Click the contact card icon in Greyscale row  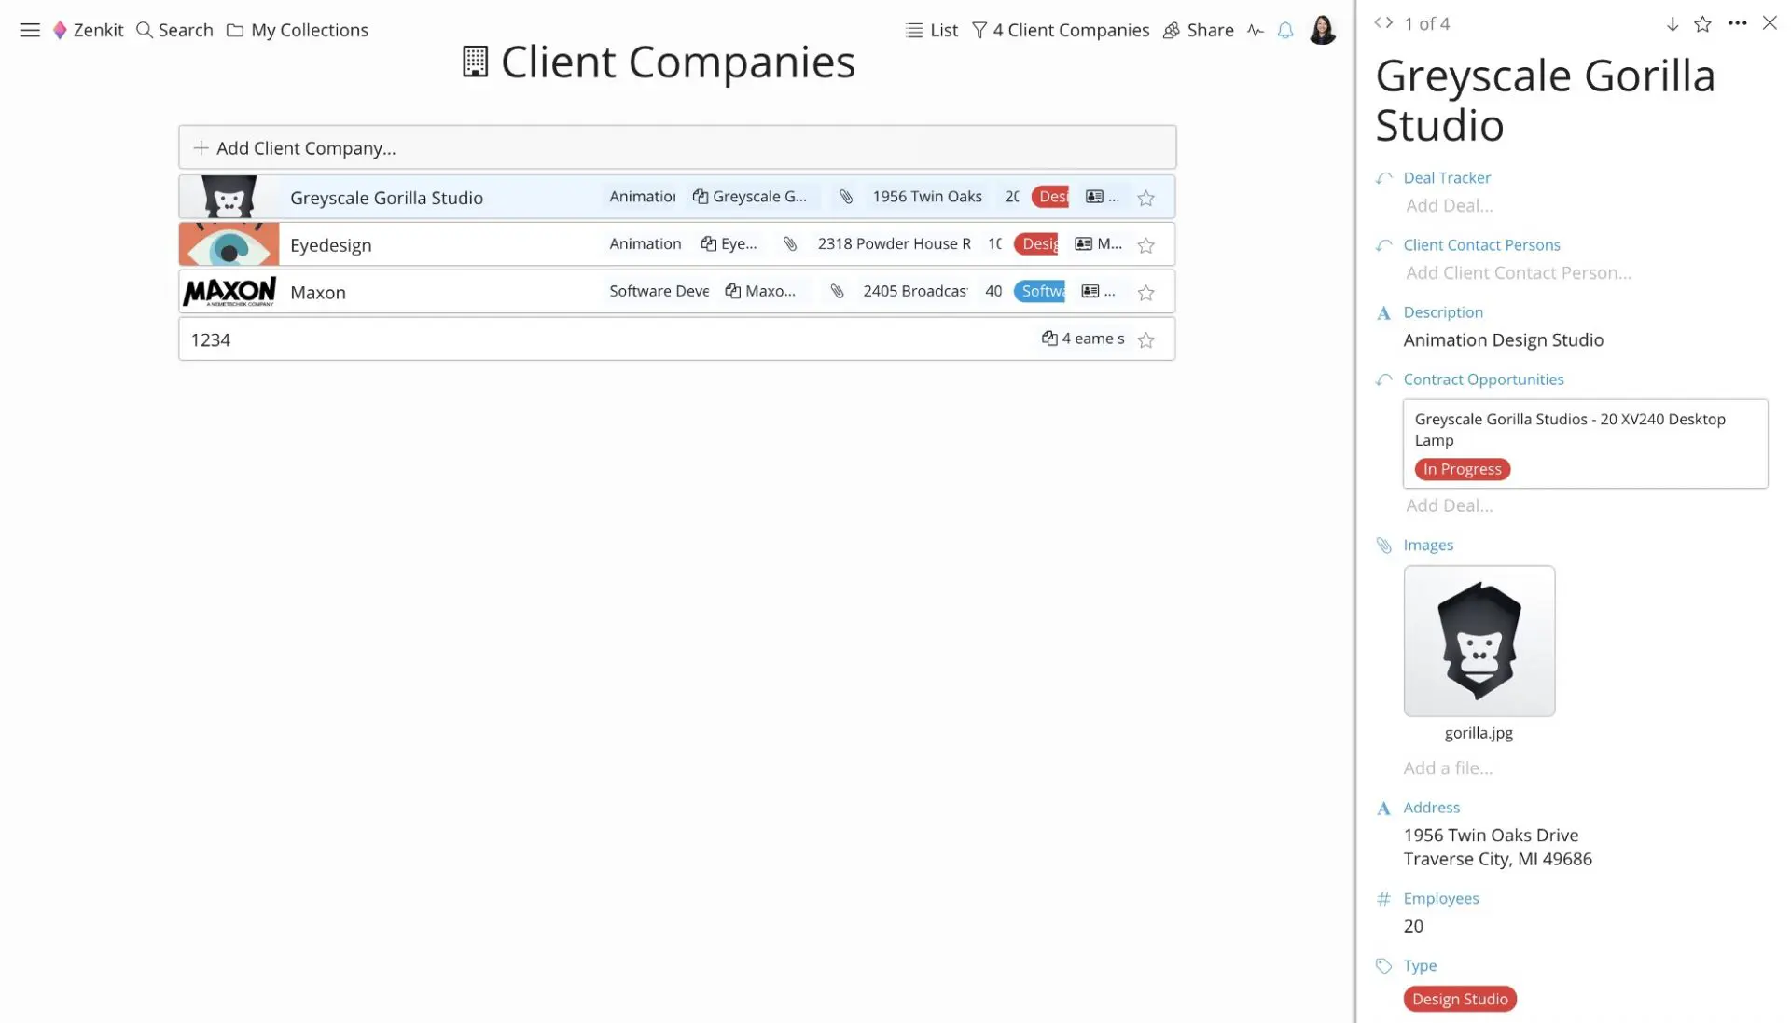[1094, 197]
